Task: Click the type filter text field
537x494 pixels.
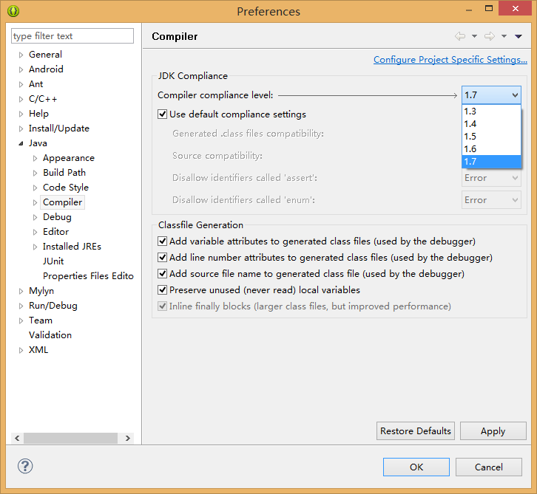Action: click(x=72, y=36)
